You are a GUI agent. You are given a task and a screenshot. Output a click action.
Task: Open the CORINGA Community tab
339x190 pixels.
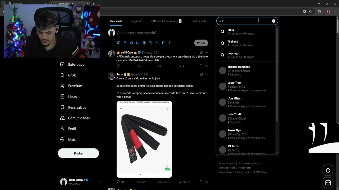(x=167, y=21)
